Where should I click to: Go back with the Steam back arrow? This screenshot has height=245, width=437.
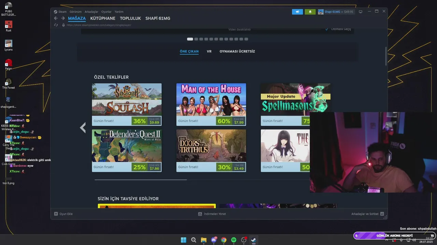(56, 18)
